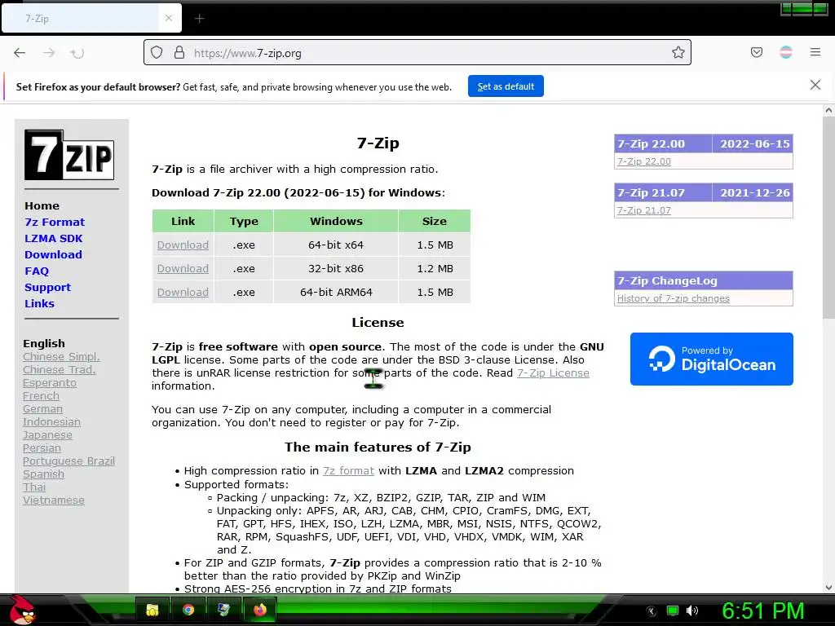The image size is (835, 626).
Task: Reload the page with the refresh icon
Action: 77,53
